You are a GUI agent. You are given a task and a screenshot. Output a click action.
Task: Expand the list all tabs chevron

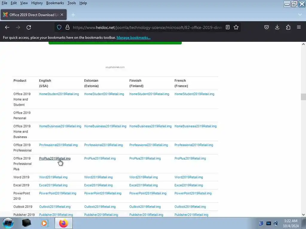[x=300, y=15]
